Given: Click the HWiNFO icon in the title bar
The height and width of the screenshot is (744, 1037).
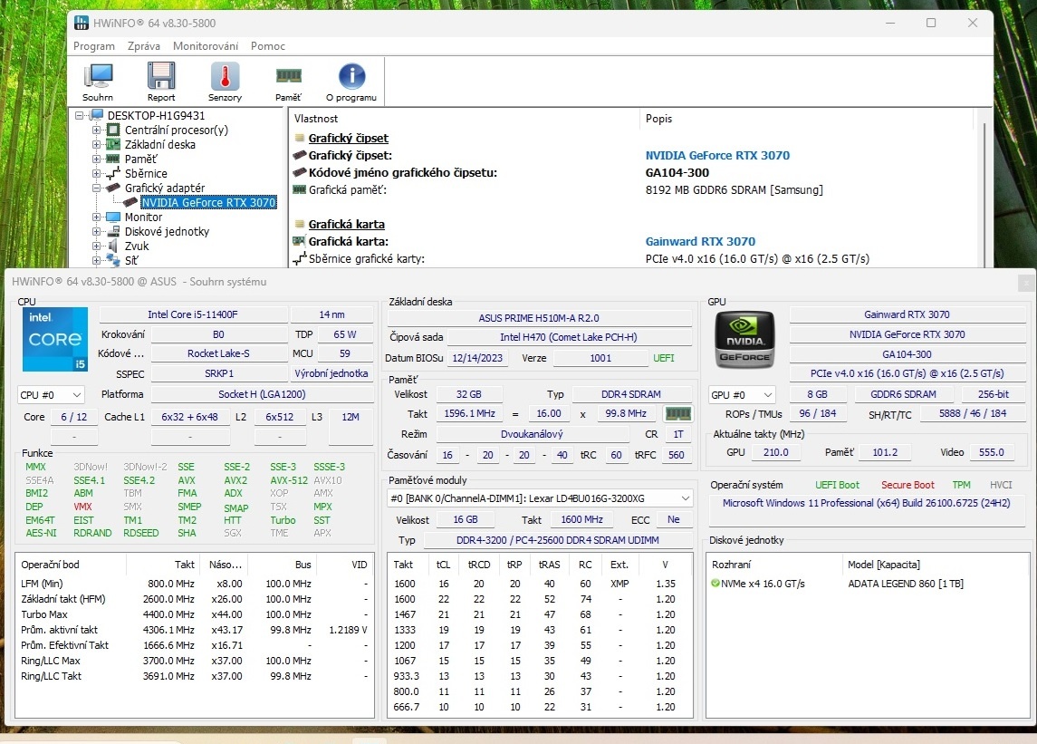Looking at the screenshot, I should click(x=83, y=23).
